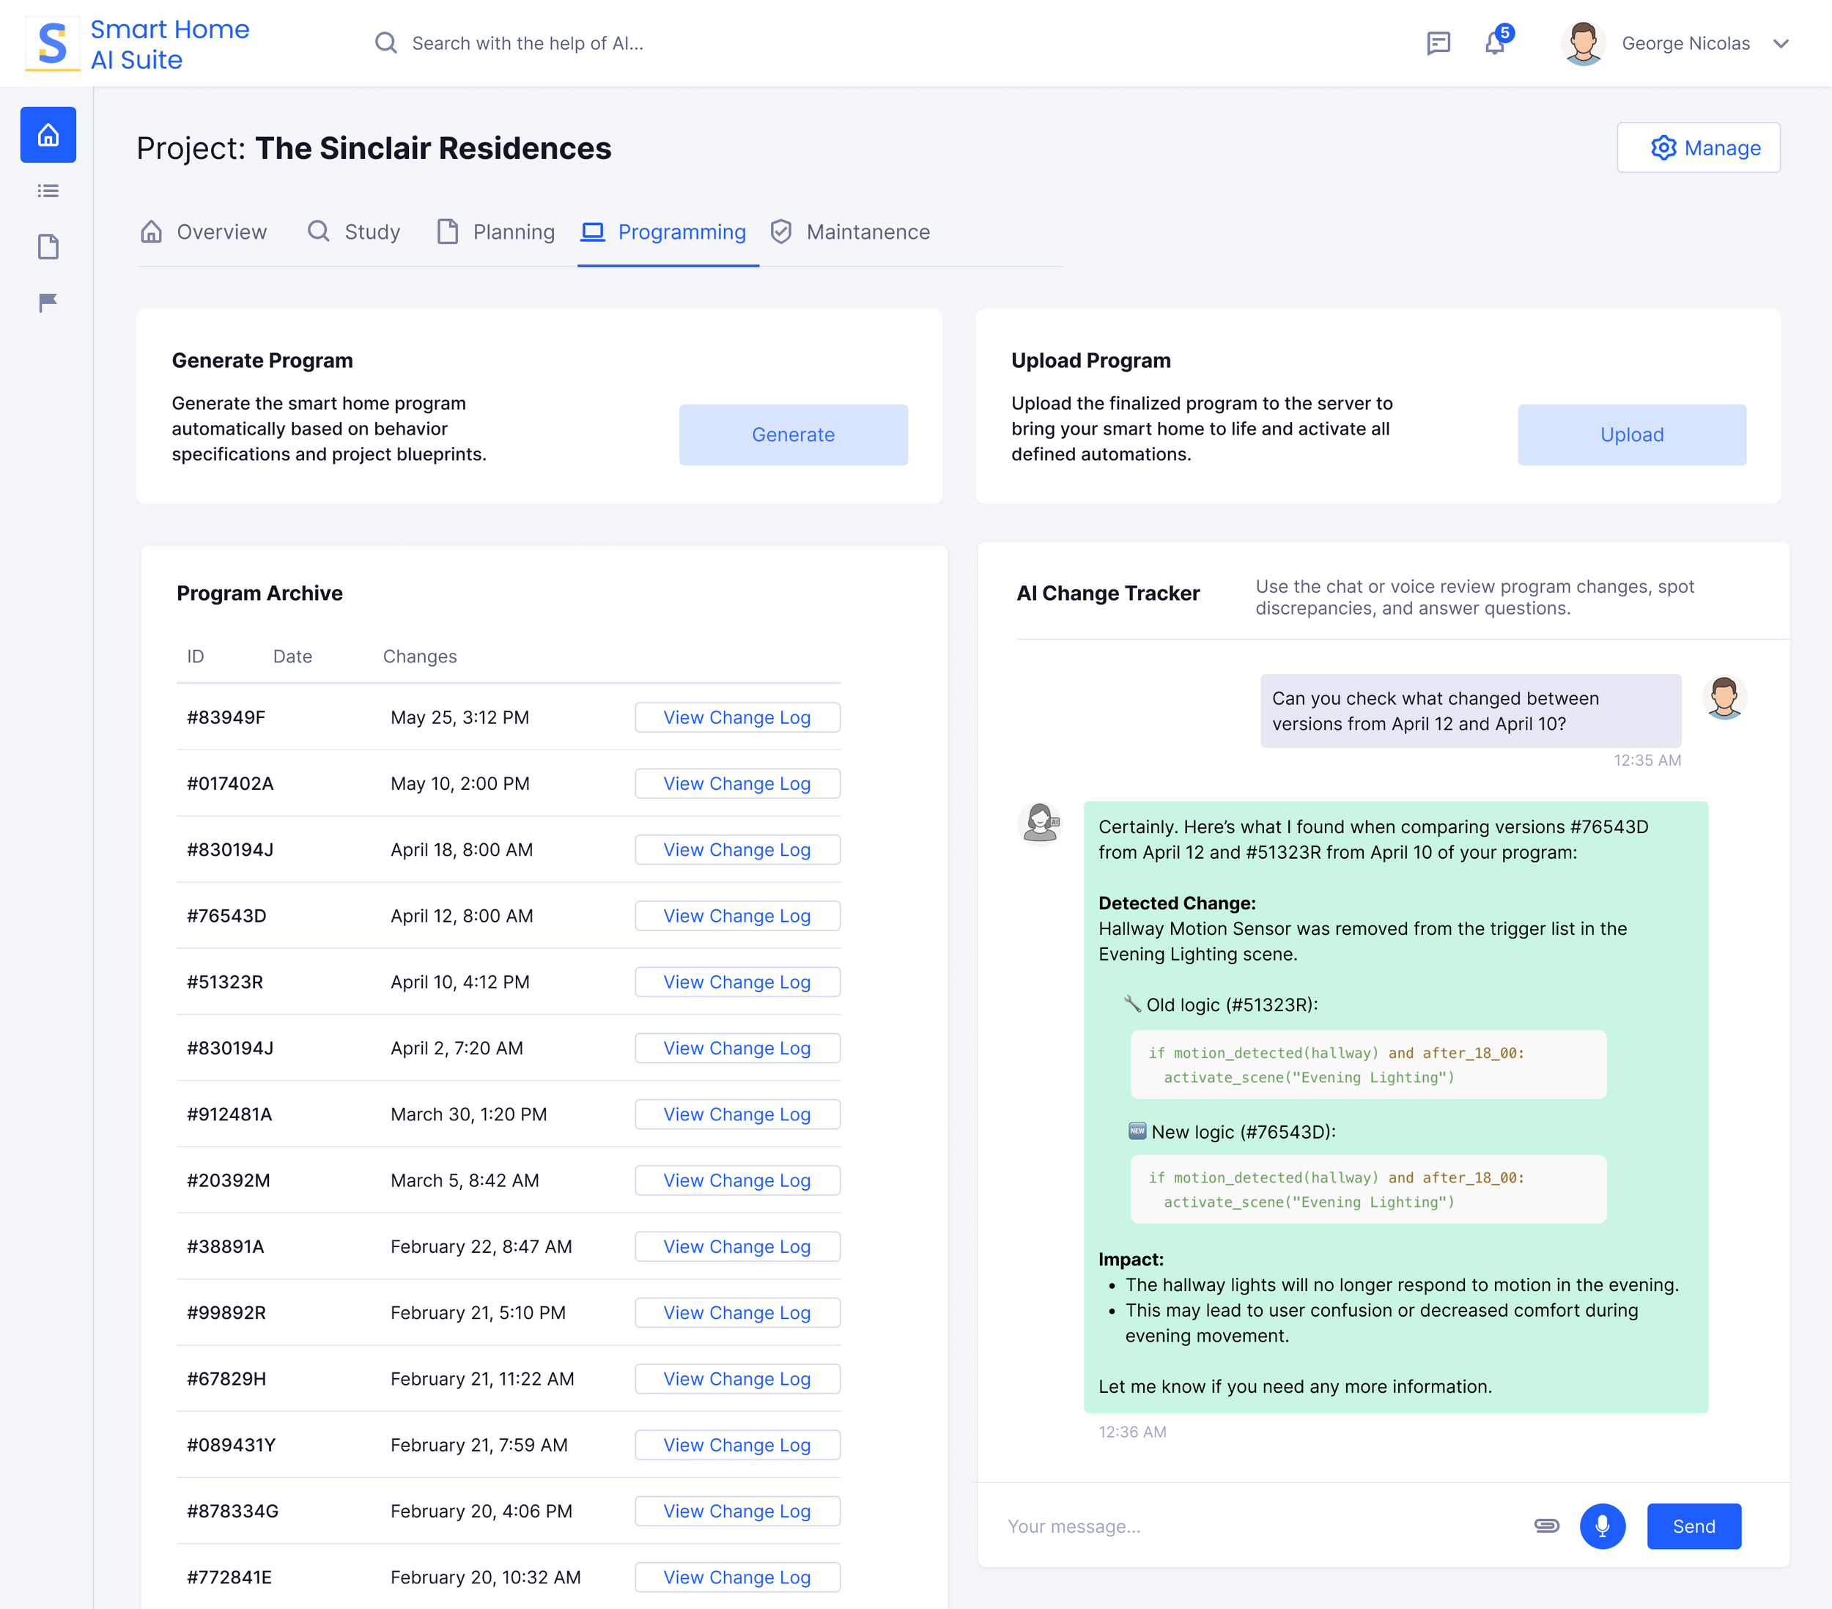
Task: Click the attachment paperclip icon
Action: tap(1546, 1525)
